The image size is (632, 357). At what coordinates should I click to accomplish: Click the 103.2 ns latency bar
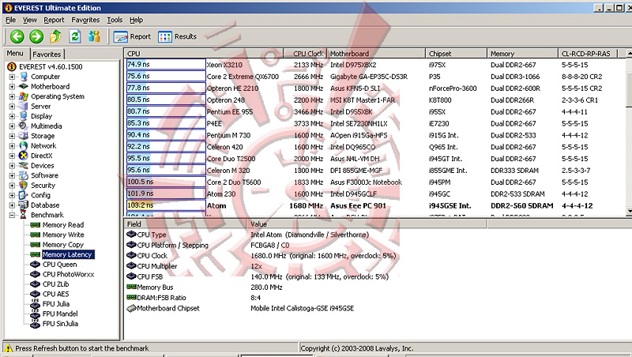166,205
